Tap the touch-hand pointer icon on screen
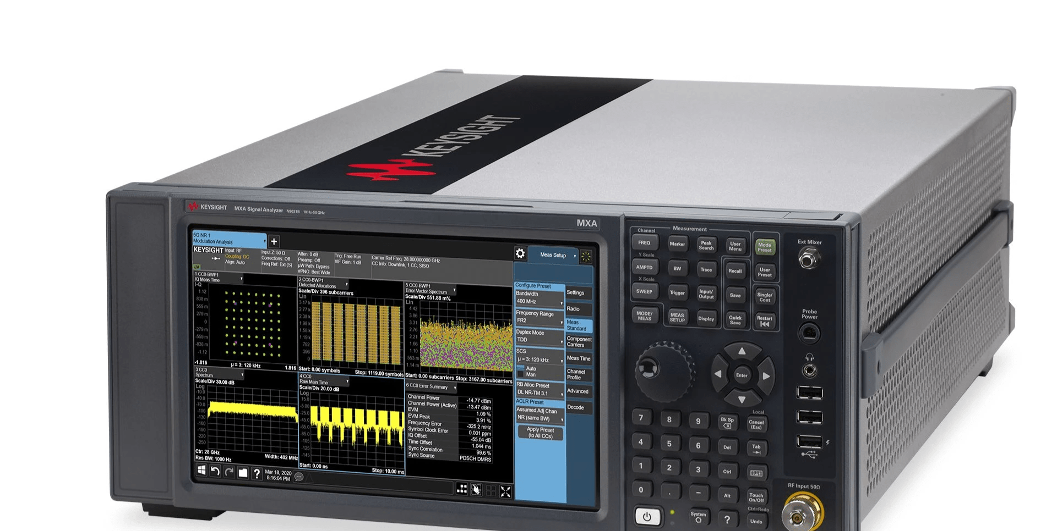The height and width of the screenshot is (531, 1057). point(476,490)
